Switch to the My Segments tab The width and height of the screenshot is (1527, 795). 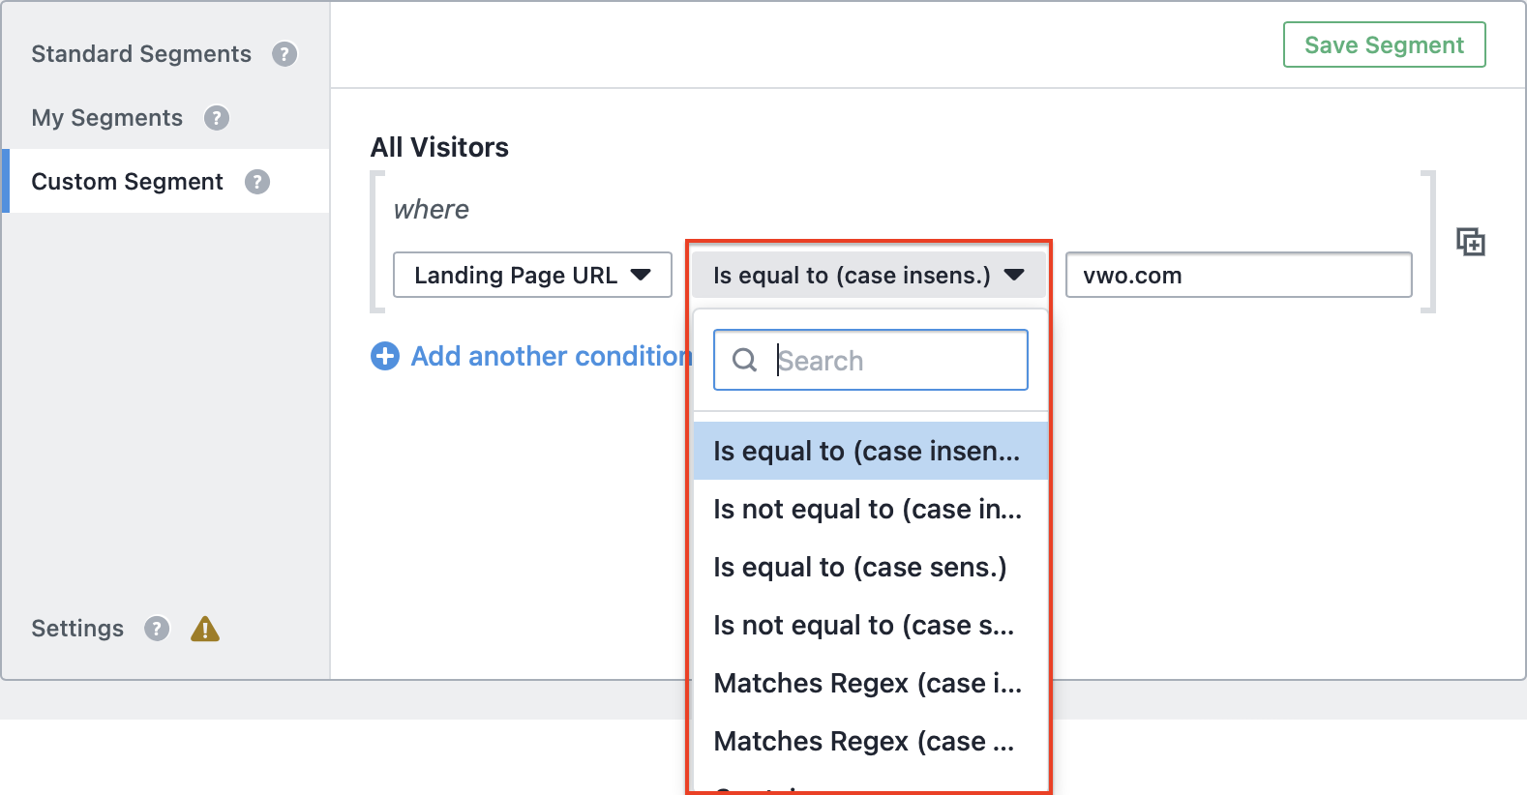(107, 118)
